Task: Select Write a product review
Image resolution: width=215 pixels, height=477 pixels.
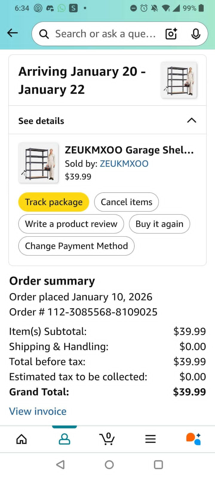Action: 71,224
